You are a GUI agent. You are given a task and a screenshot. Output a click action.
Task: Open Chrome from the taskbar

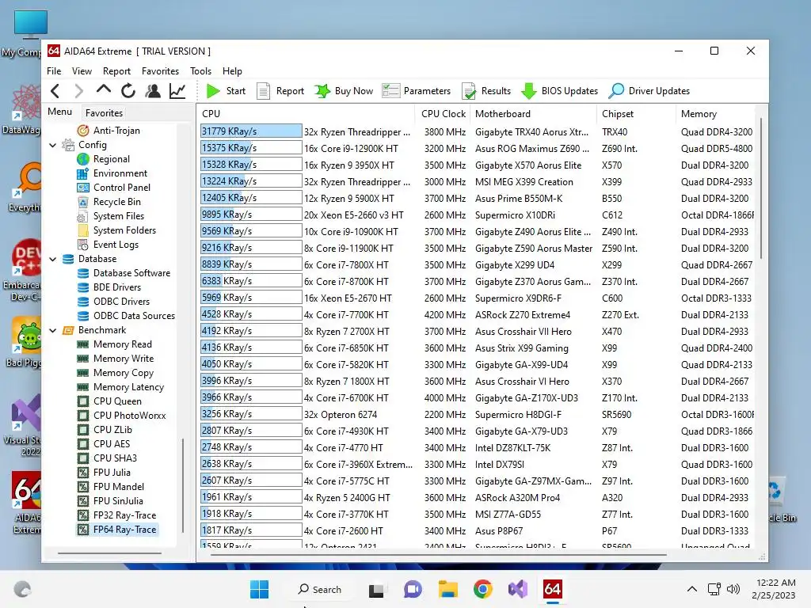[x=482, y=589]
